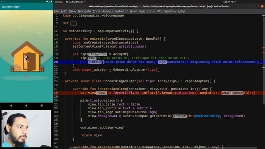Open the Code menu
Viewport: 265px width, 149px height.
96,11
